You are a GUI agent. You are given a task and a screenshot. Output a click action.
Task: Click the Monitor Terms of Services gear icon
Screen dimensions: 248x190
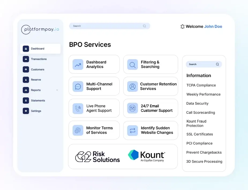[x=78, y=130]
